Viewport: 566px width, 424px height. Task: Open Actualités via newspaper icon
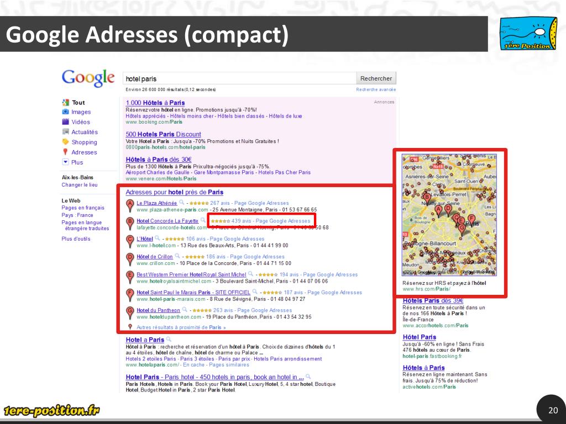point(65,131)
